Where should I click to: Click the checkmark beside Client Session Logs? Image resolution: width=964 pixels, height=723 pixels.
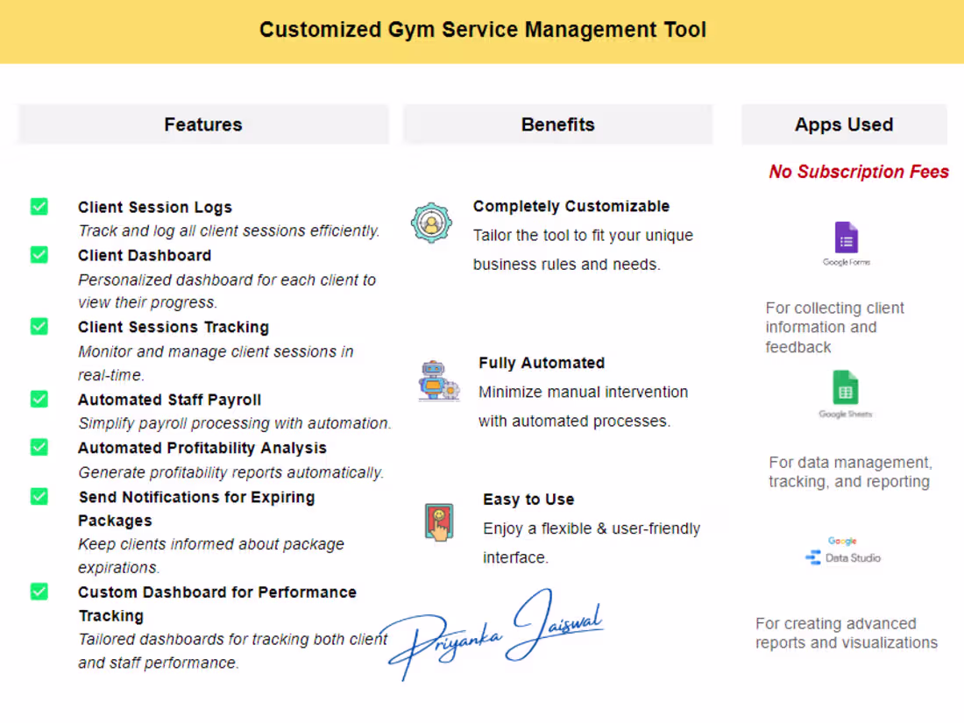point(39,206)
